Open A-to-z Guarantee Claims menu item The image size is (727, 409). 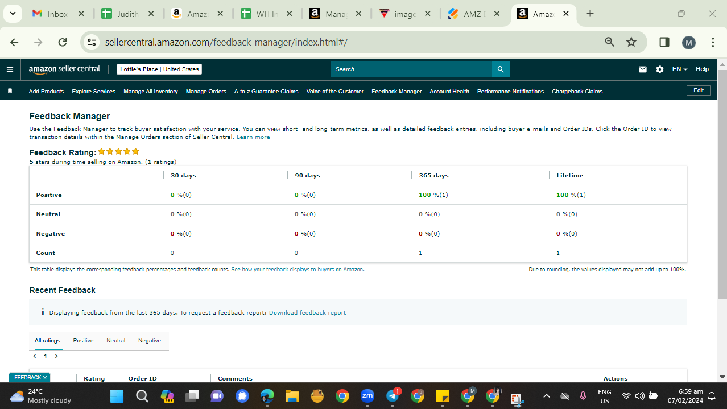pyautogui.click(x=266, y=91)
